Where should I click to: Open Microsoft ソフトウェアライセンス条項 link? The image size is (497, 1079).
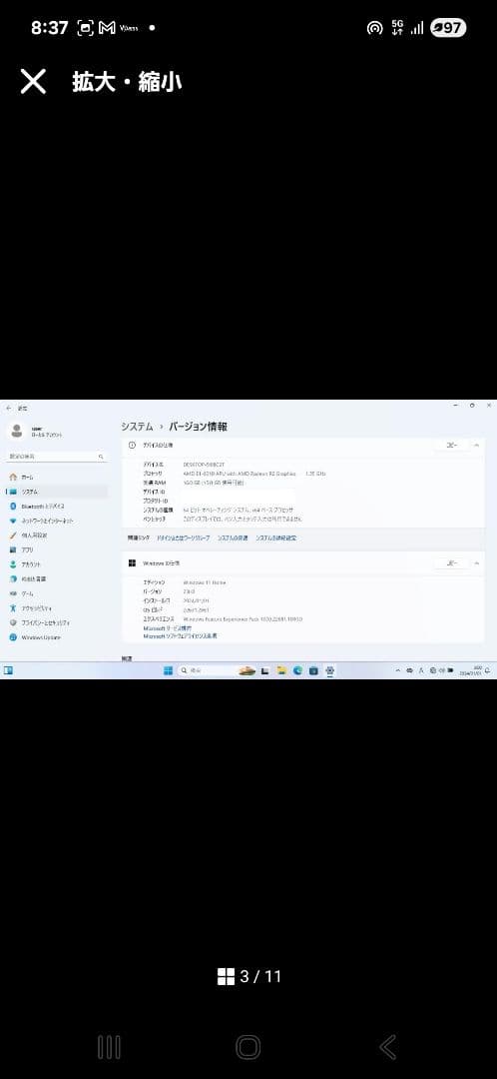(x=180, y=636)
